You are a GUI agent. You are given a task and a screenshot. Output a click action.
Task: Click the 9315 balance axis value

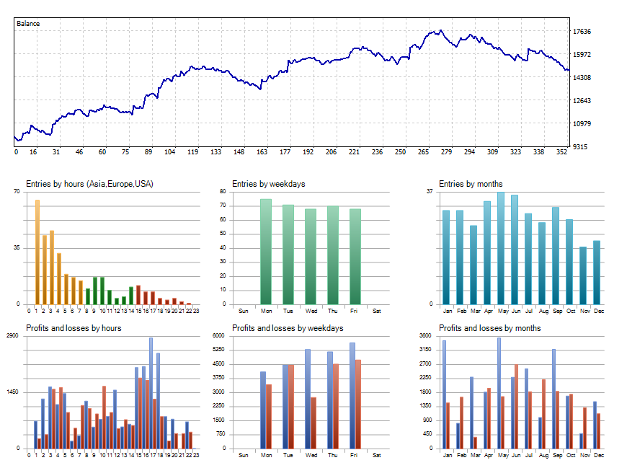pos(580,147)
